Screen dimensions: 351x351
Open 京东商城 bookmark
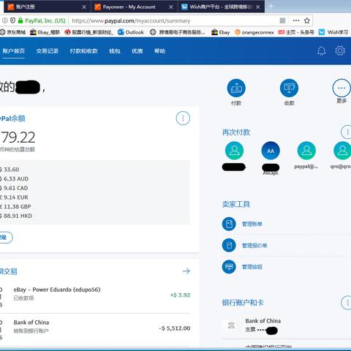pos(13,32)
